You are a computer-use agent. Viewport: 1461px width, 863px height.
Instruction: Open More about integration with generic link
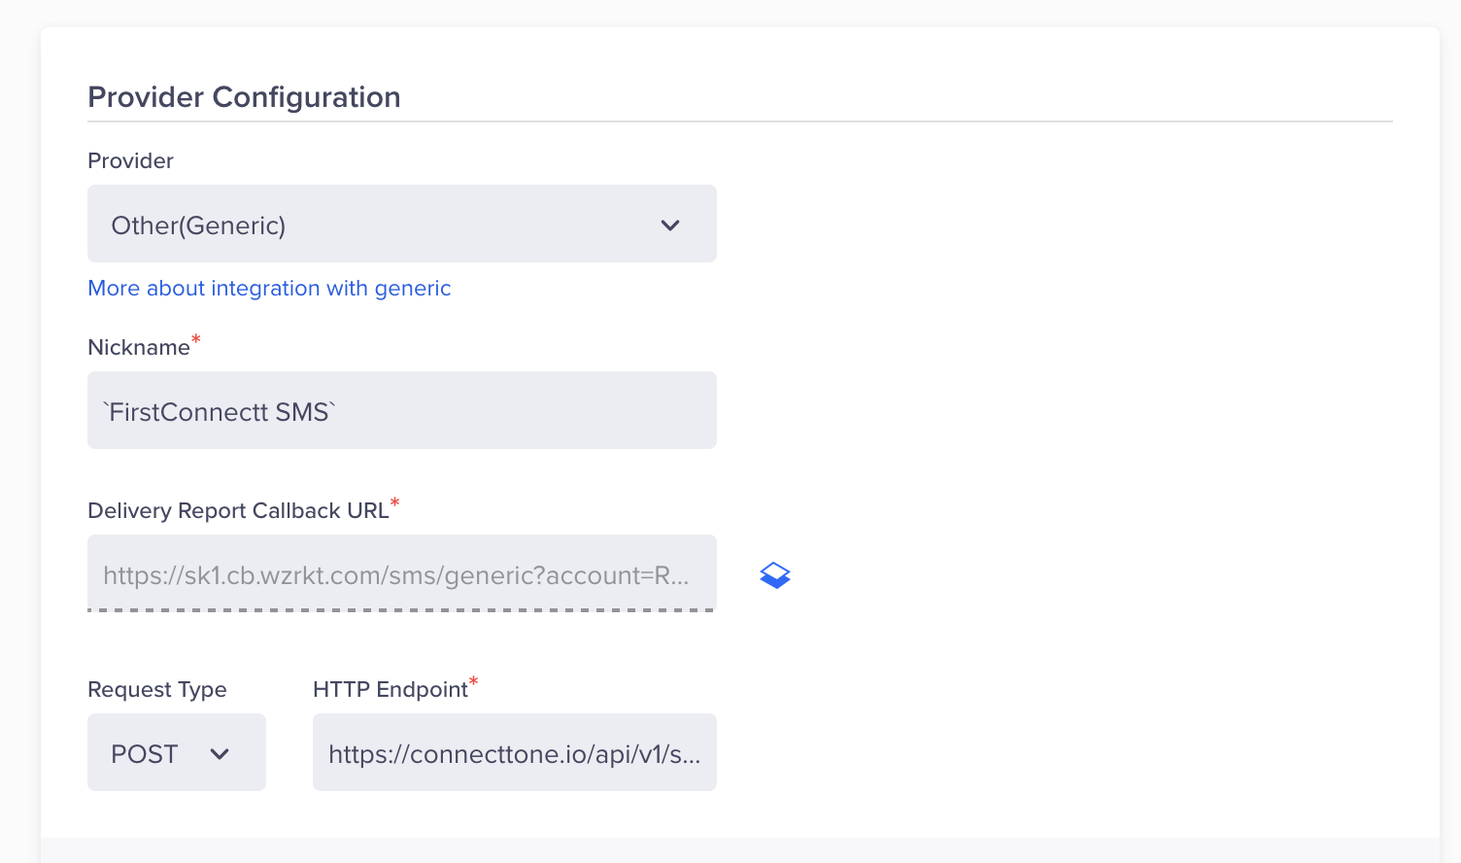tap(269, 288)
